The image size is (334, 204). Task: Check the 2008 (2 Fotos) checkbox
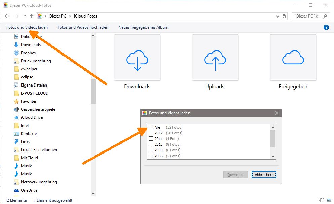click(x=151, y=156)
